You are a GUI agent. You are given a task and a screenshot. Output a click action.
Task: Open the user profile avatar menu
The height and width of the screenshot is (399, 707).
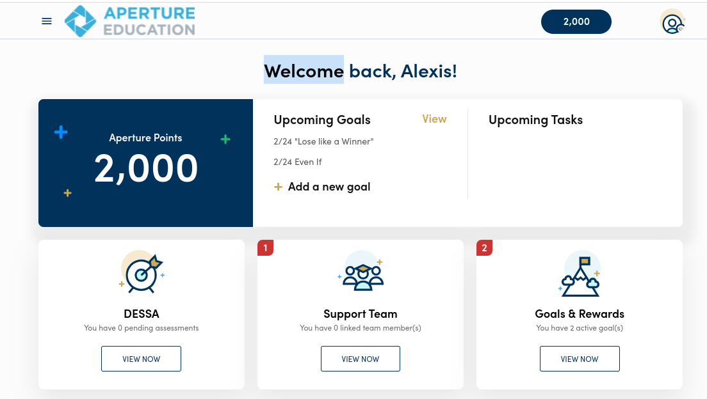pyautogui.click(x=672, y=22)
